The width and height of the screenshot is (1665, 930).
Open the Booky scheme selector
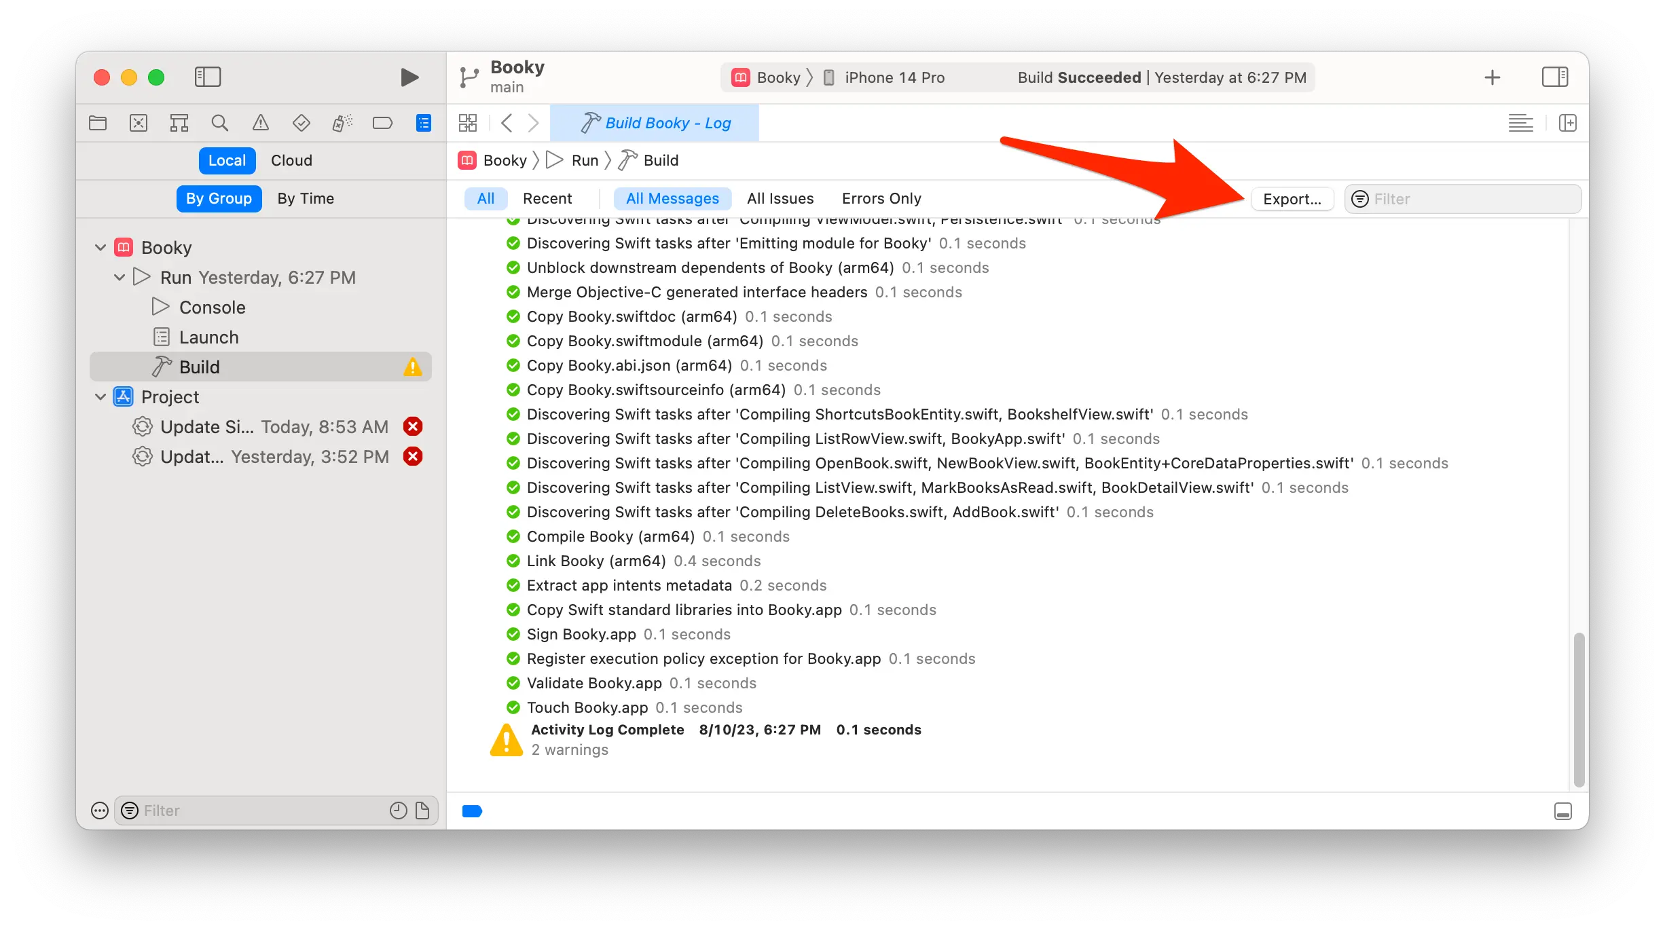pyautogui.click(x=767, y=77)
